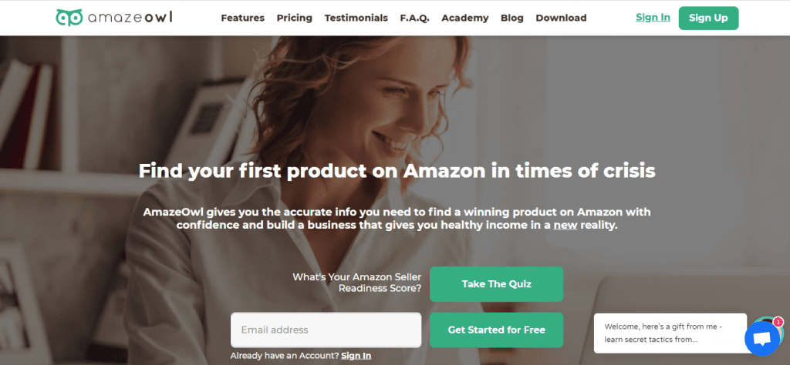The width and height of the screenshot is (790, 365).
Task: Select Download in the top navigation
Action: point(561,18)
